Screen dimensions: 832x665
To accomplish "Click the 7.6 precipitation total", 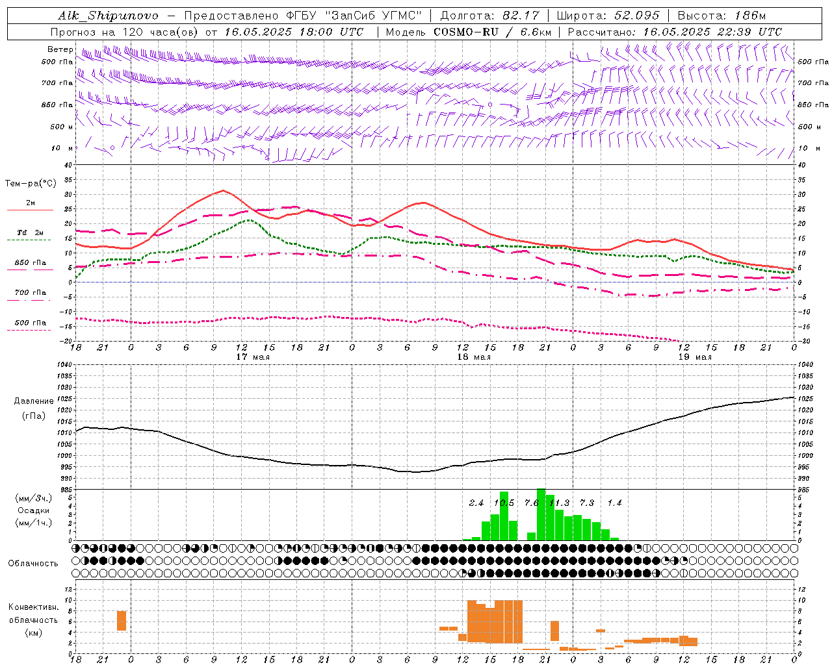I will click(x=532, y=503).
